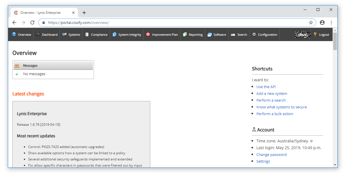345x177 pixels.
Task: Bookmark this page with the star icon
Action: pos(311,23)
